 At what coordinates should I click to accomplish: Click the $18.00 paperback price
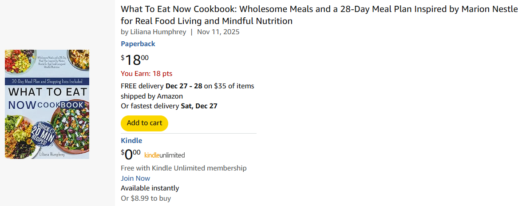[x=134, y=59]
